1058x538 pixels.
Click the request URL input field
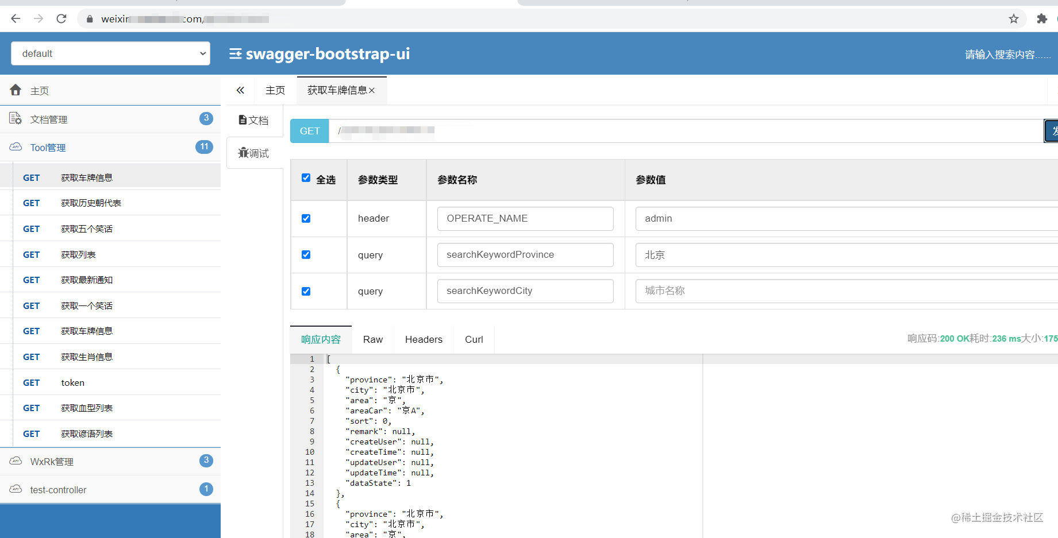click(686, 131)
